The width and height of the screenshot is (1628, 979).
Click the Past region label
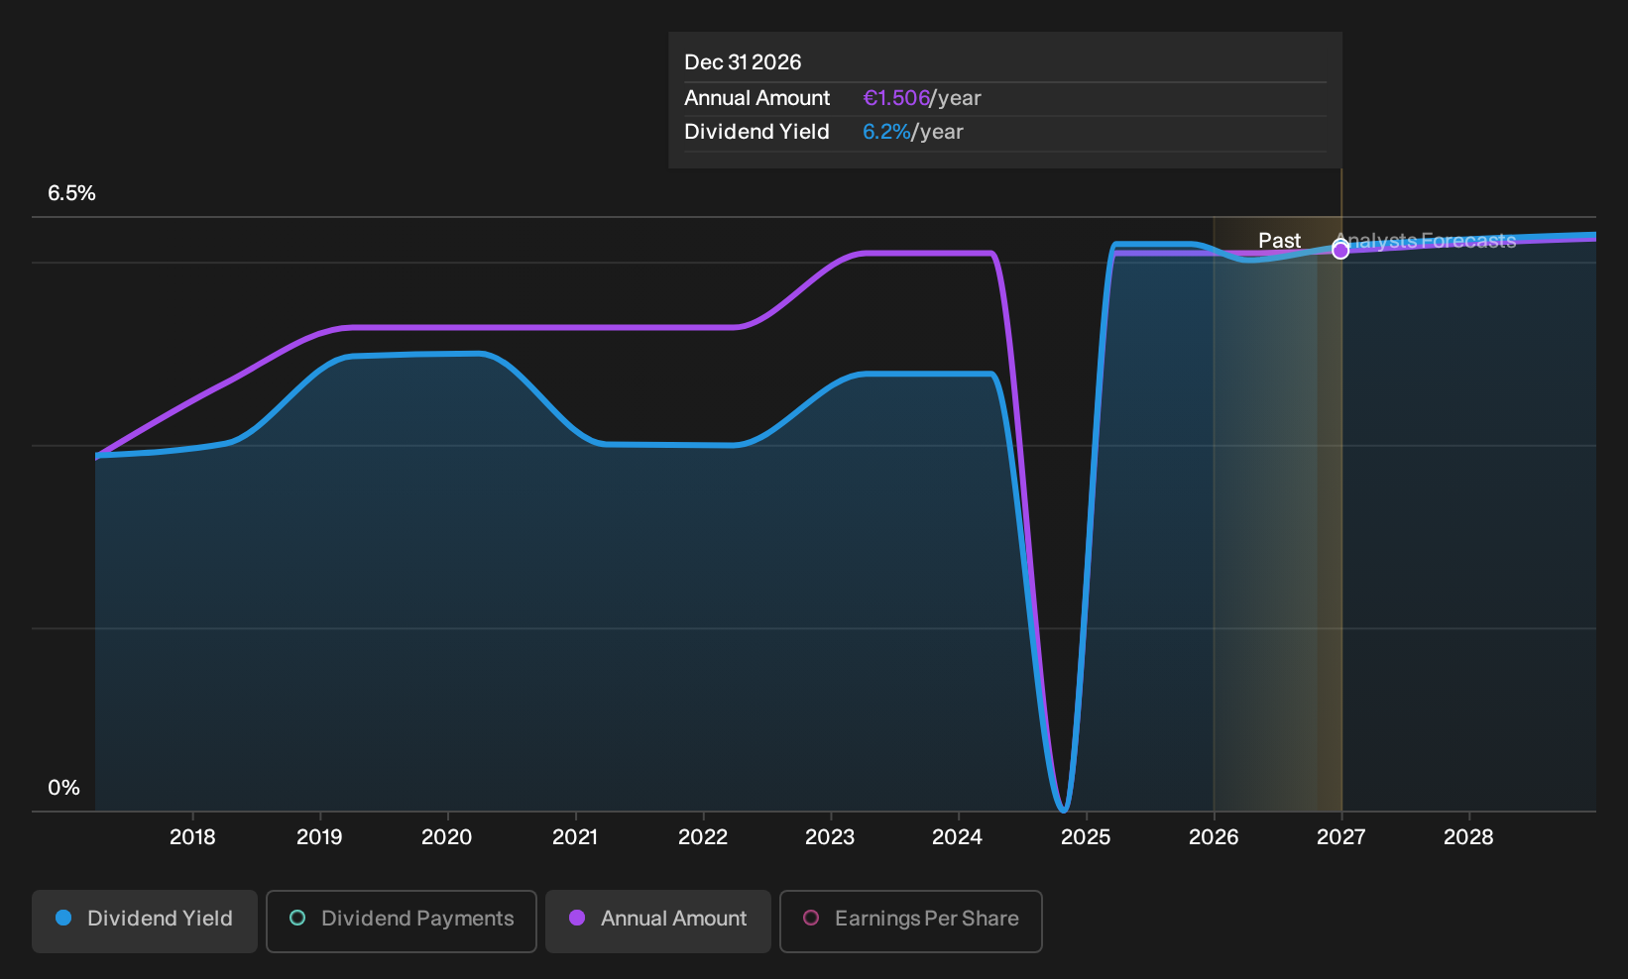[1279, 241]
